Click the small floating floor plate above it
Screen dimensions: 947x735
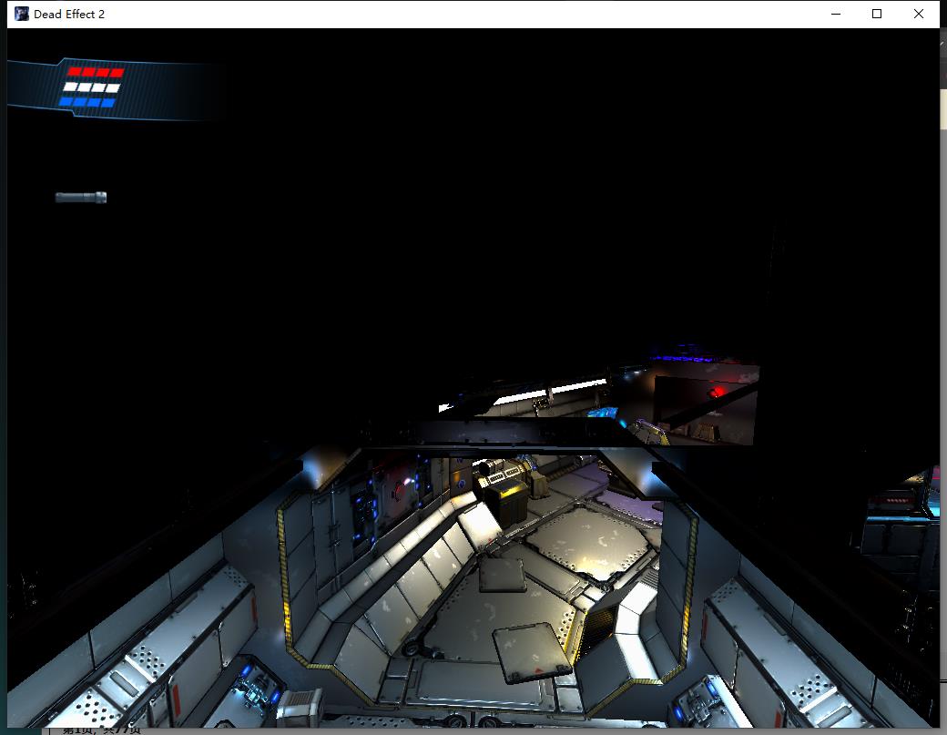pos(502,575)
